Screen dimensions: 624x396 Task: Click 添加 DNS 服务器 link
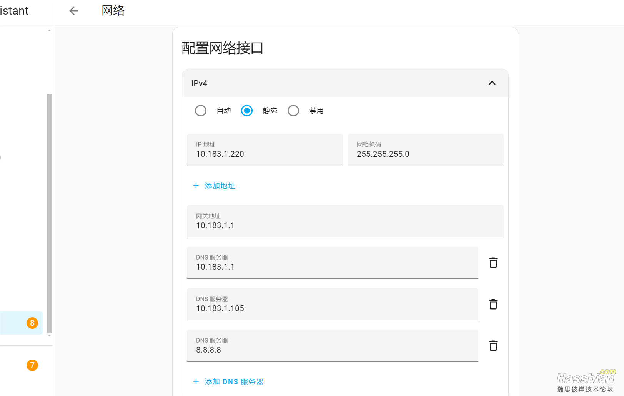234,382
